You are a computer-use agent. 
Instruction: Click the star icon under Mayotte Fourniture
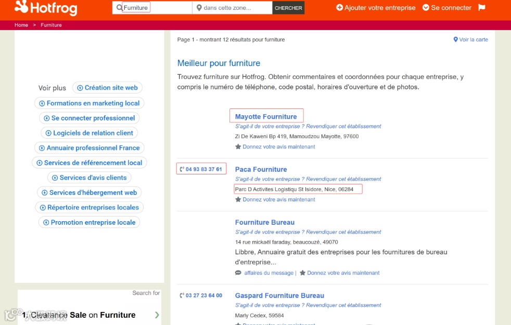tap(238, 147)
